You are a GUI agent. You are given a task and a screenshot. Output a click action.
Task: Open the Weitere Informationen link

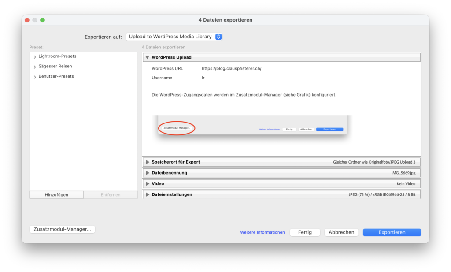pos(262,232)
